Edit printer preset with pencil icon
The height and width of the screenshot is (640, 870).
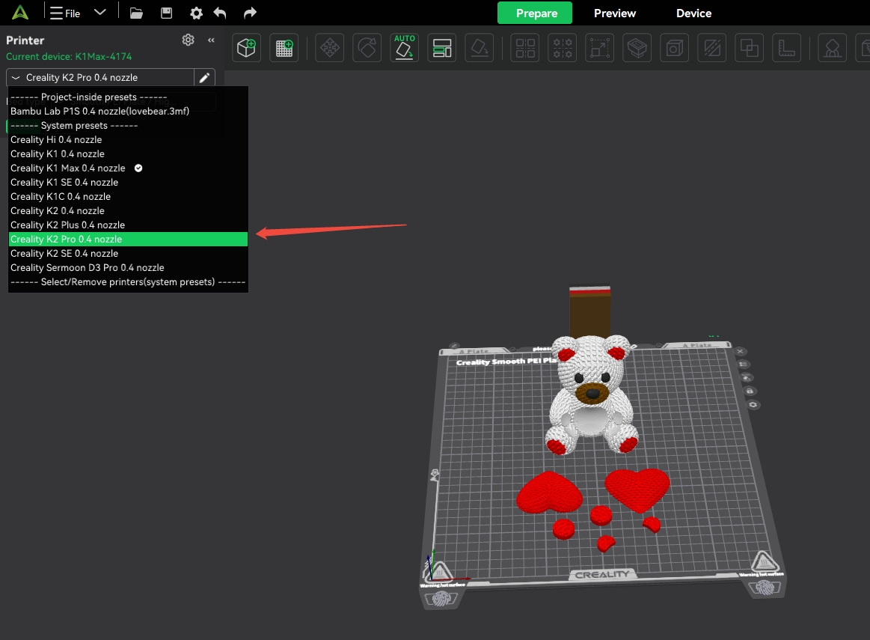pyautogui.click(x=204, y=78)
